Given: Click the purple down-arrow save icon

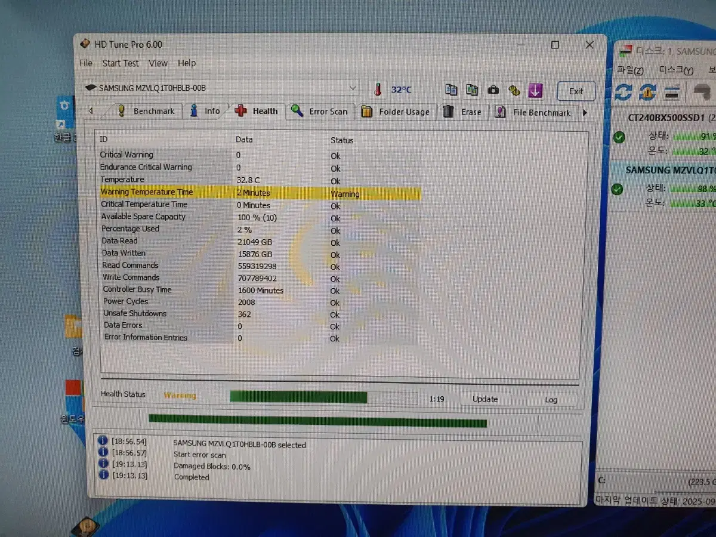Looking at the screenshot, I should [x=535, y=91].
